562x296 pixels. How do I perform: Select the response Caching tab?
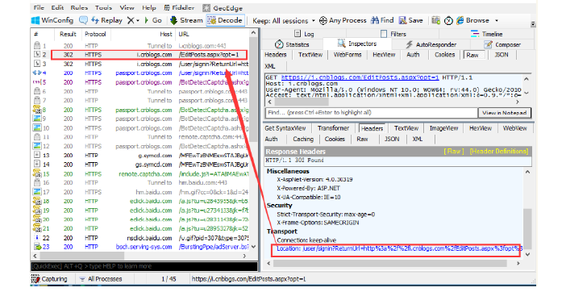(303, 139)
